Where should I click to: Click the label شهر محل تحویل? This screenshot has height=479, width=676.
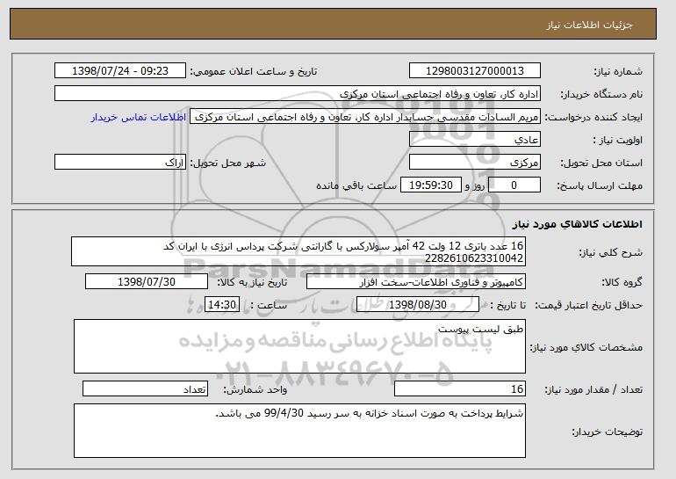[x=228, y=163]
